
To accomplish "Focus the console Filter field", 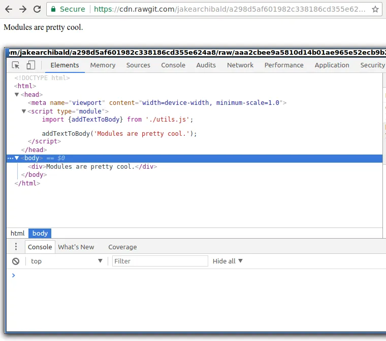I will [160, 261].
